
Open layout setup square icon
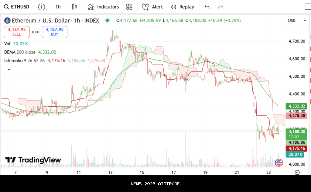(308, 7)
